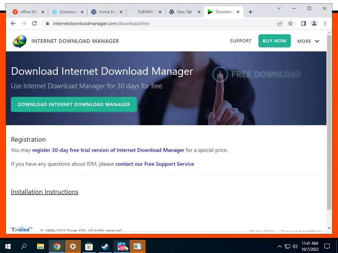This screenshot has height=253, width=338.
Task: Open the volume tray icon
Action: [295, 246]
